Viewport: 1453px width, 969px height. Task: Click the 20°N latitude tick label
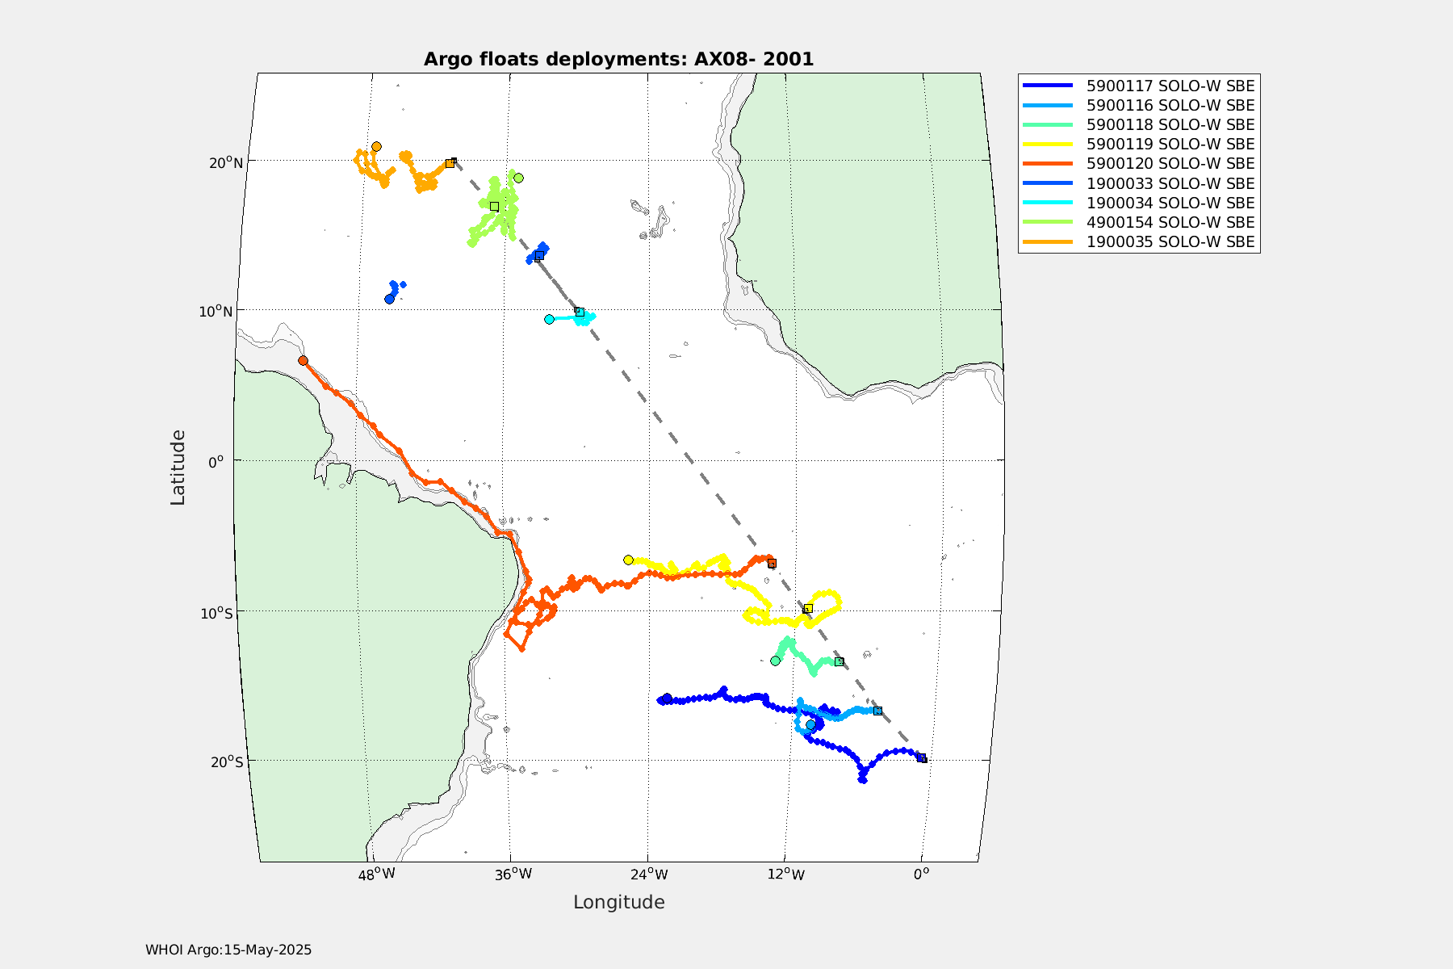pos(226,163)
